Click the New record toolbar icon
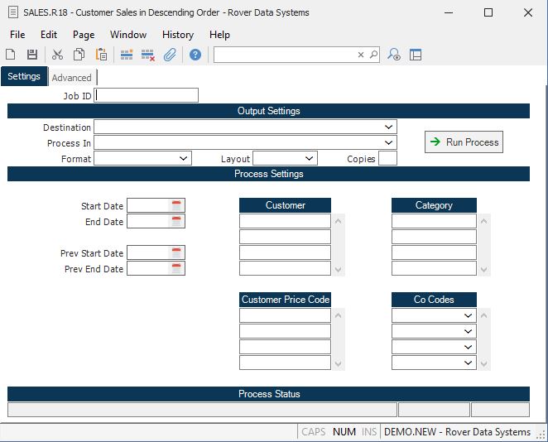The width and height of the screenshot is (548, 442). click(11, 55)
